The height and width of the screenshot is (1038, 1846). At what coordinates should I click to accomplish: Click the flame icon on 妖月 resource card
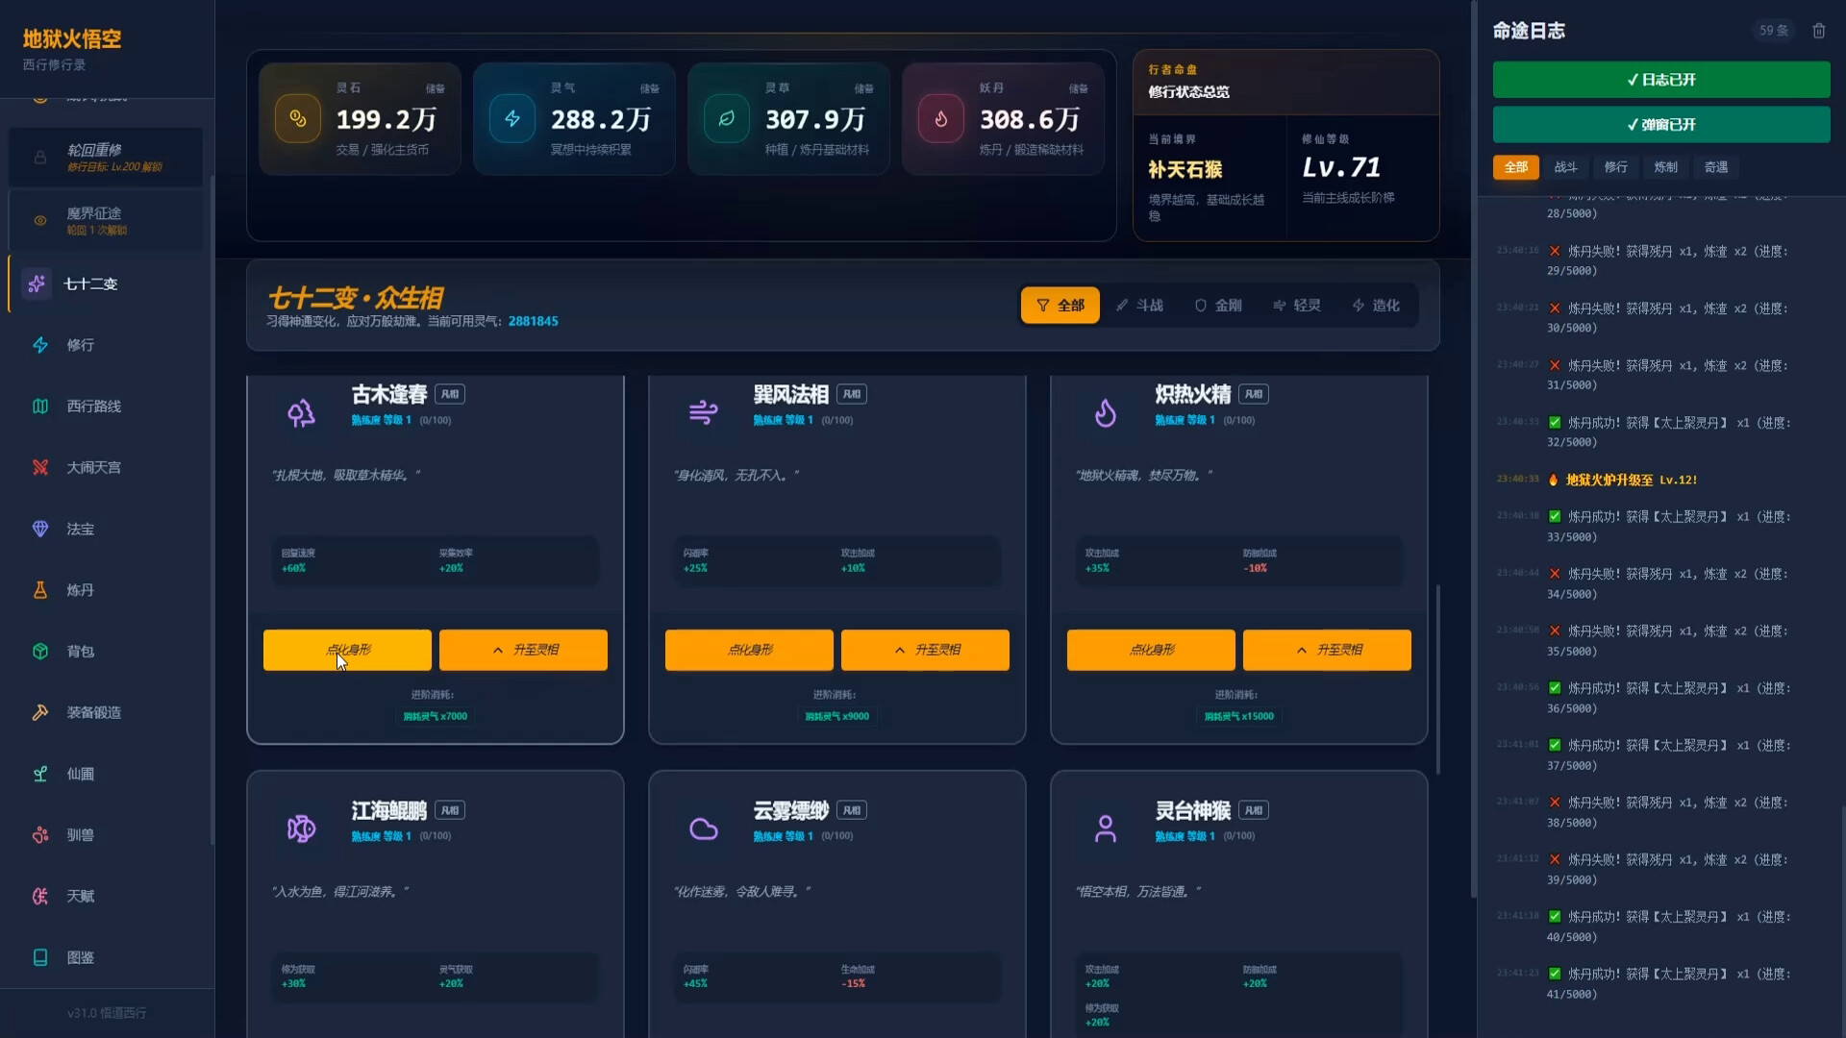click(x=941, y=119)
